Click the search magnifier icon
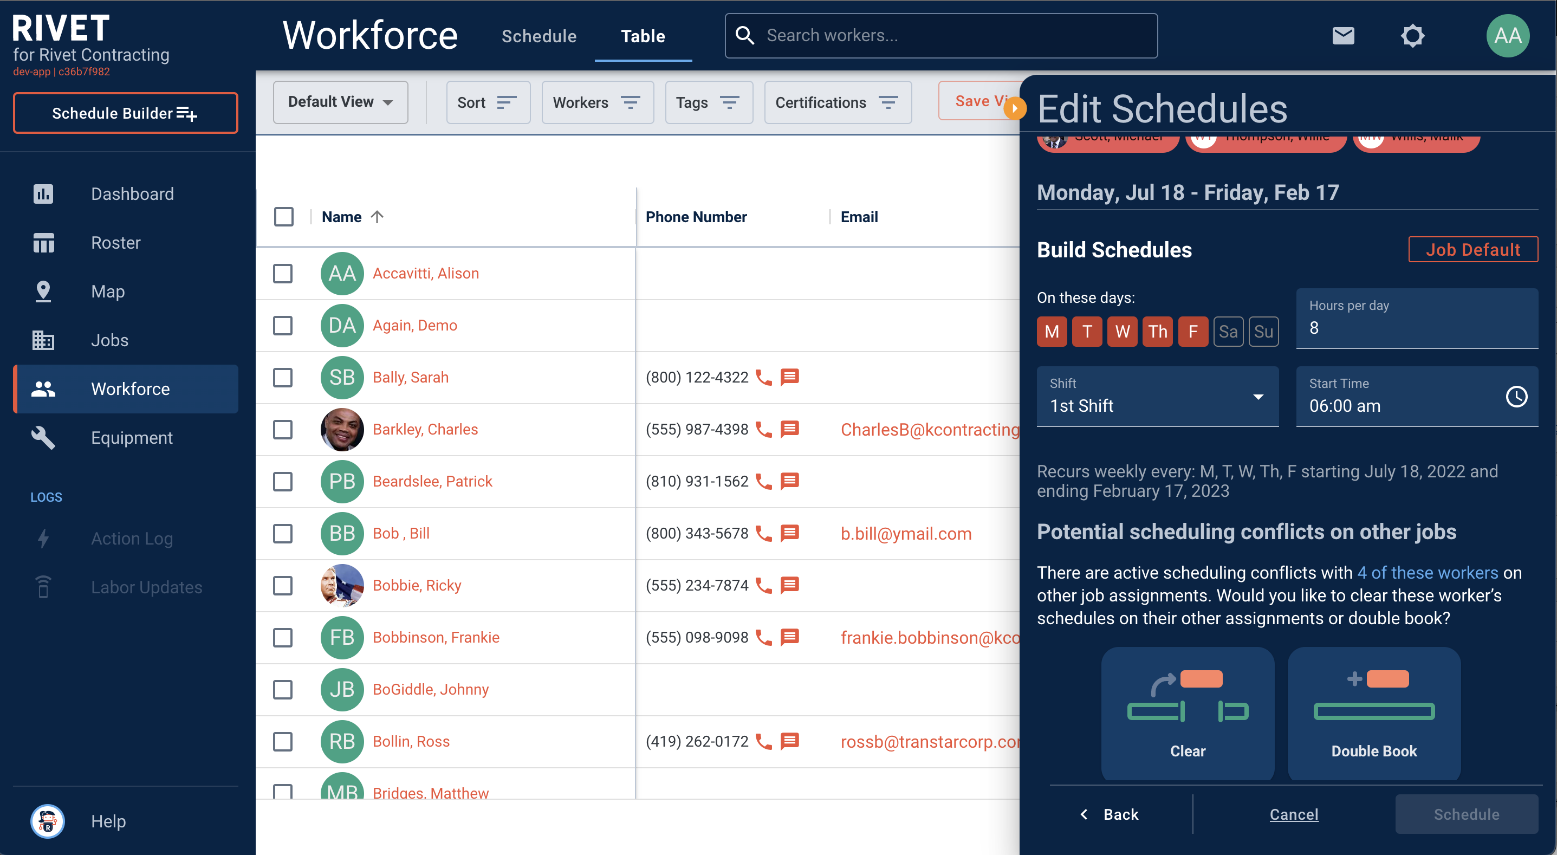 point(745,36)
